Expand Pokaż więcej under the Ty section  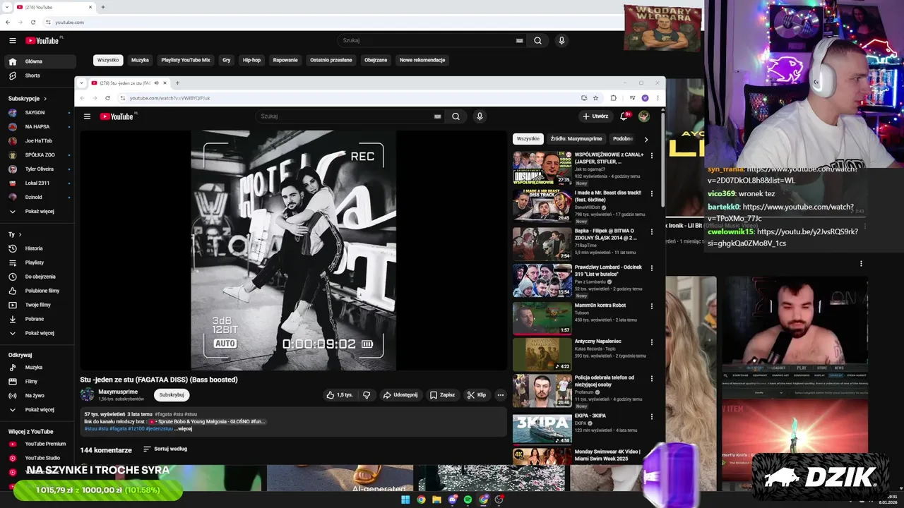point(39,333)
